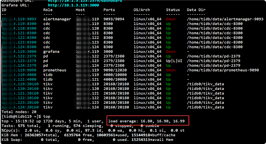This screenshot has height=144, width=266.
Task: Select the port value '9093/9094'
Action: tap(114, 19)
